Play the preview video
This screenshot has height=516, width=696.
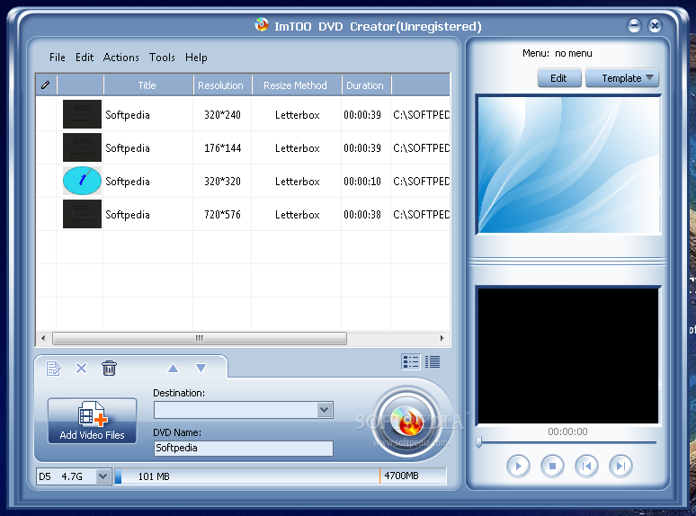click(518, 466)
